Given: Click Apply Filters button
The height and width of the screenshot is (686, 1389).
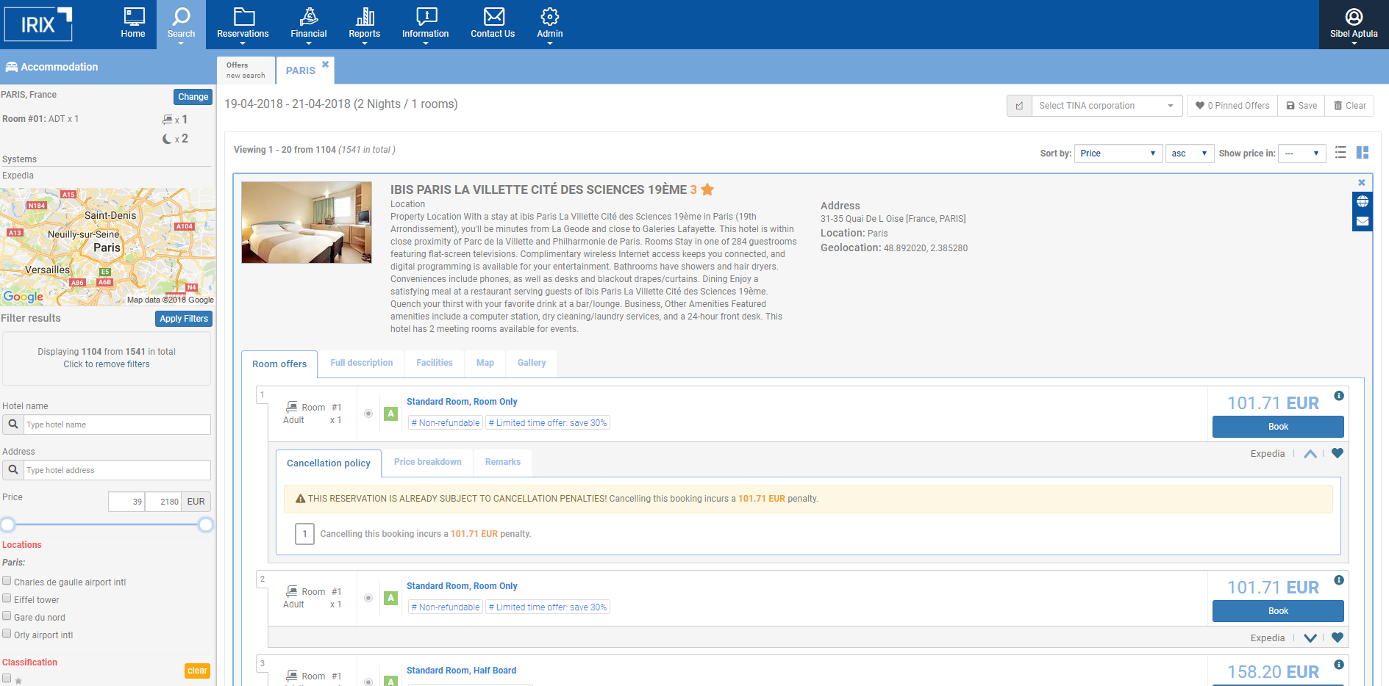Looking at the screenshot, I should click(x=184, y=319).
